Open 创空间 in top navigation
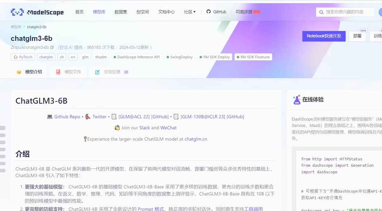Image resolution: width=382 pixels, height=211 pixels. point(142,12)
